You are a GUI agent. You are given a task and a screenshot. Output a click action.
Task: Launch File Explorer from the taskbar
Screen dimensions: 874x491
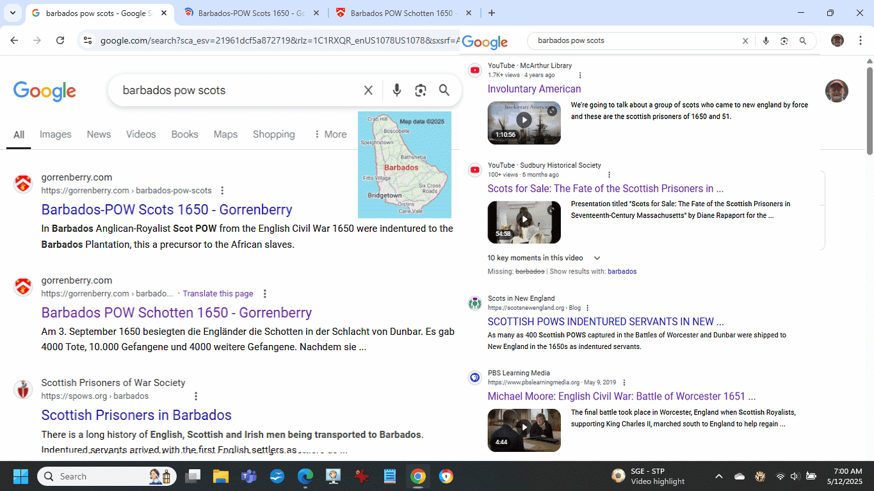(x=221, y=476)
